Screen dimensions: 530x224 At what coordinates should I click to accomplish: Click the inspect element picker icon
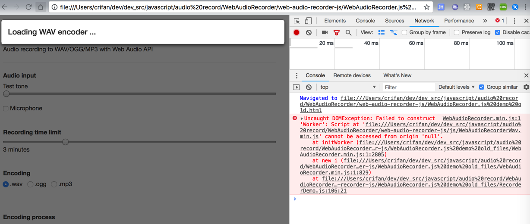(297, 21)
